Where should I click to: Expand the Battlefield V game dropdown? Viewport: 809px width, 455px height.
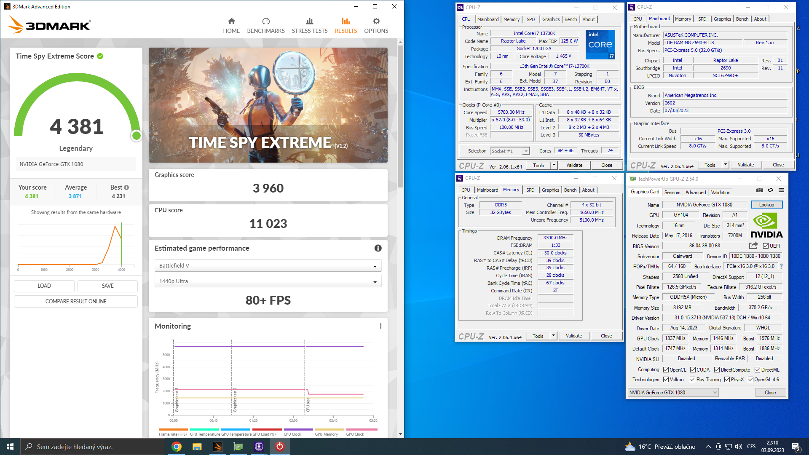click(x=268, y=266)
